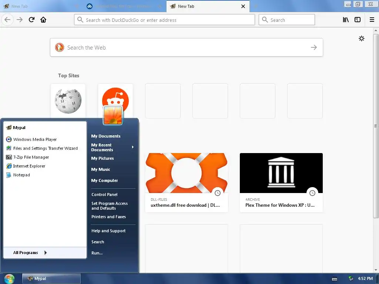Close the active New Tab

[243, 6]
